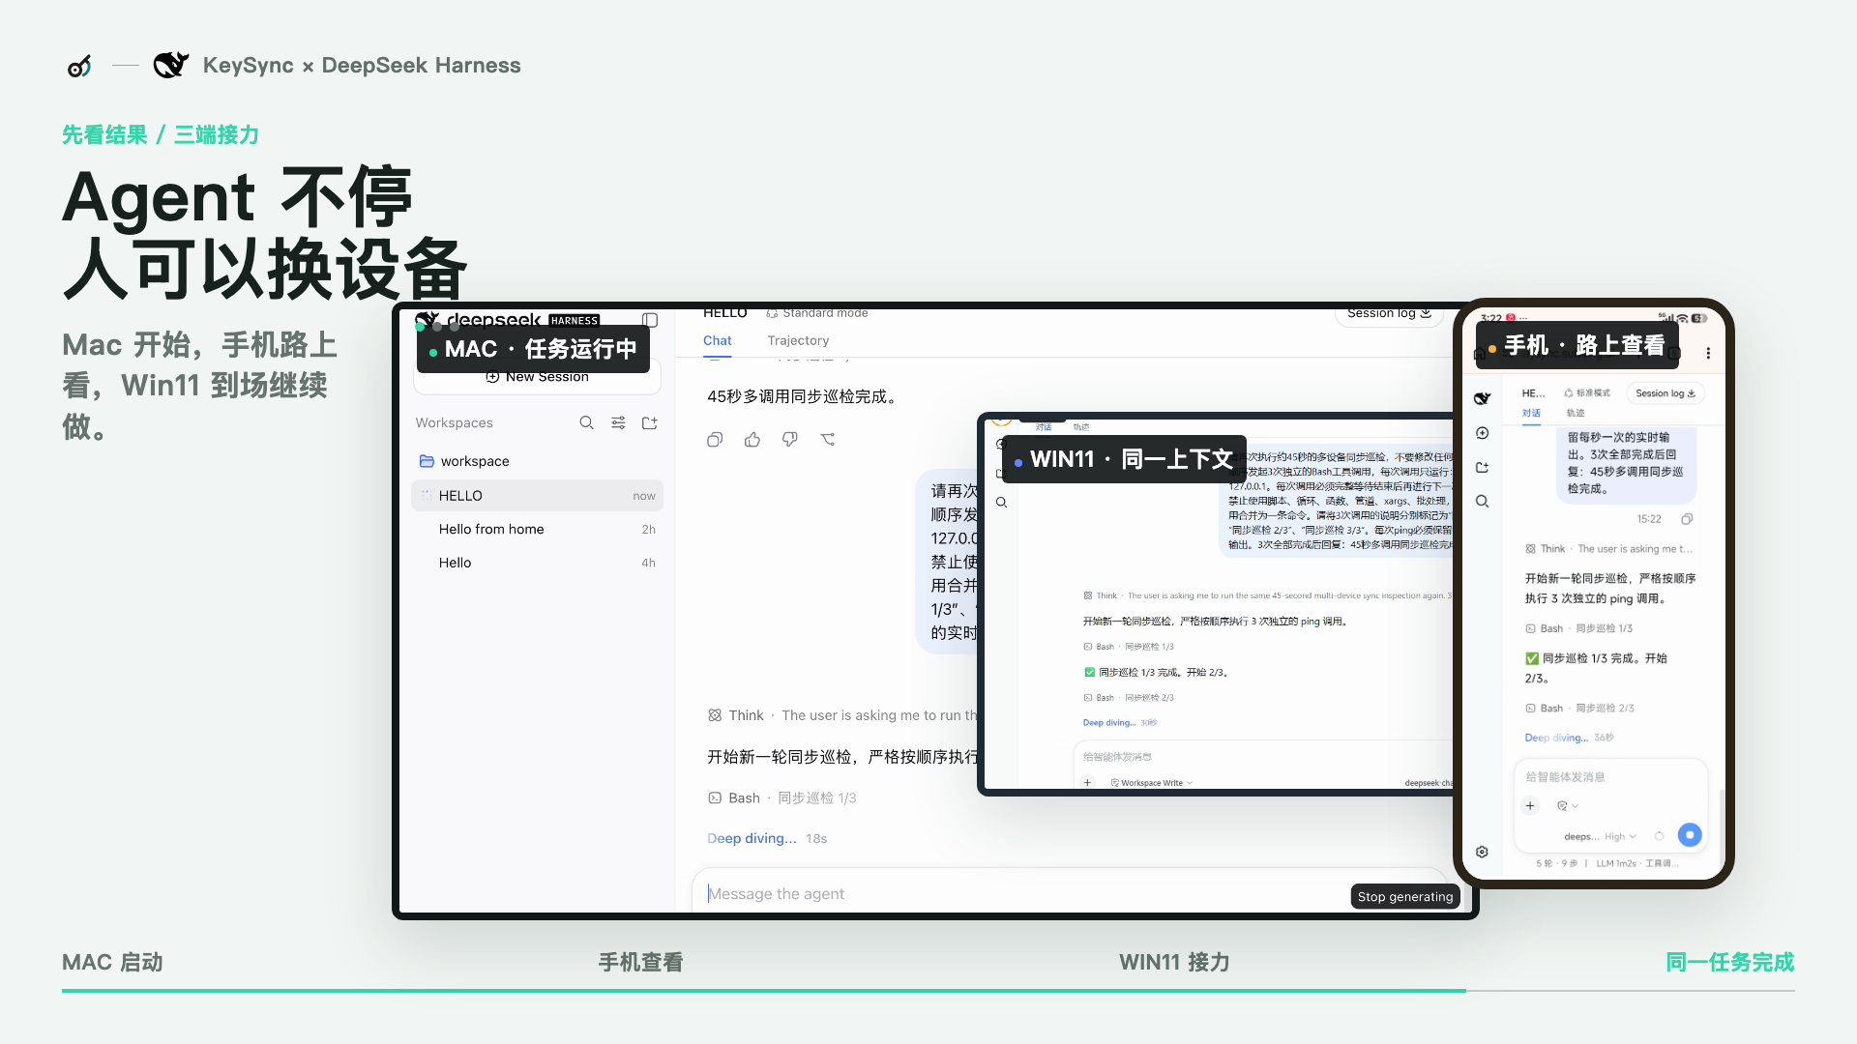Copy the agent reply in Mac window
1857x1044 pixels.
[x=715, y=440]
